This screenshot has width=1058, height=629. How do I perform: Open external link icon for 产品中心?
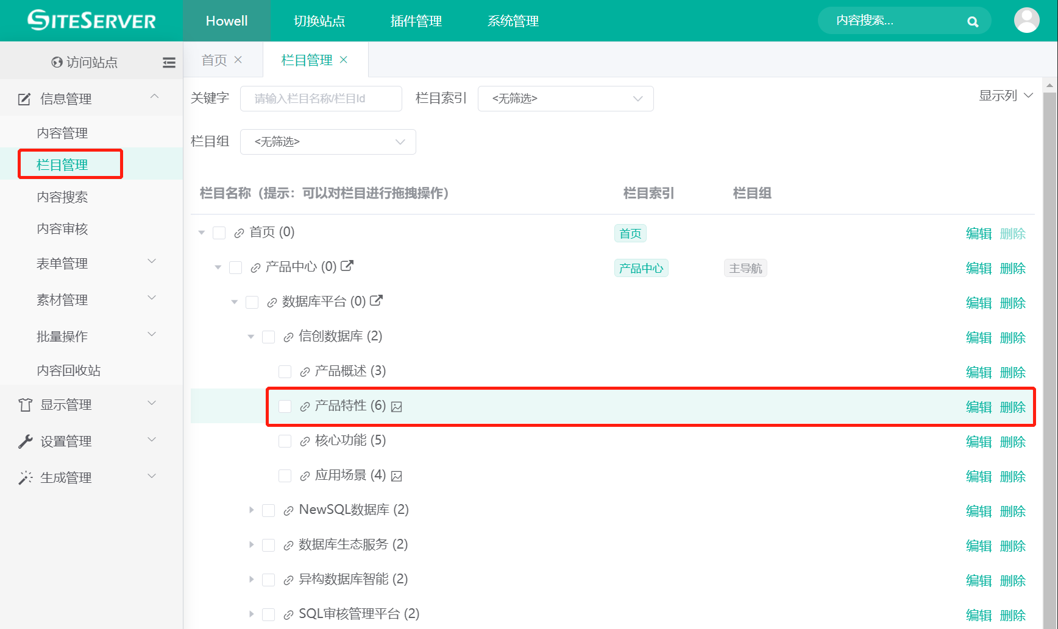pyautogui.click(x=347, y=266)
